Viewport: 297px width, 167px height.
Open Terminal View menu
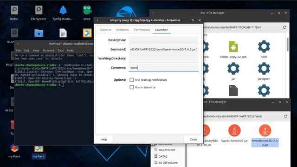point(36,51)
